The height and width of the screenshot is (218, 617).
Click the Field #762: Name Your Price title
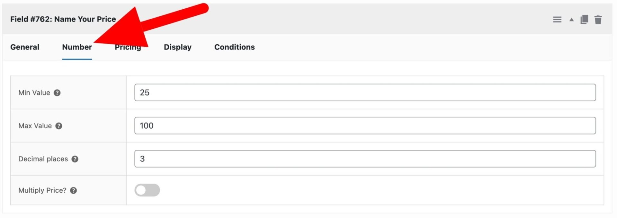[63, 19]
